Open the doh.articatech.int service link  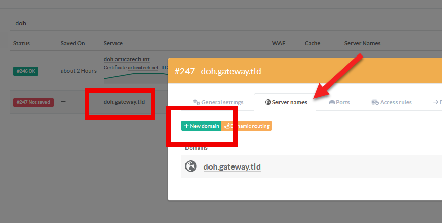click(x=125, y=59)
